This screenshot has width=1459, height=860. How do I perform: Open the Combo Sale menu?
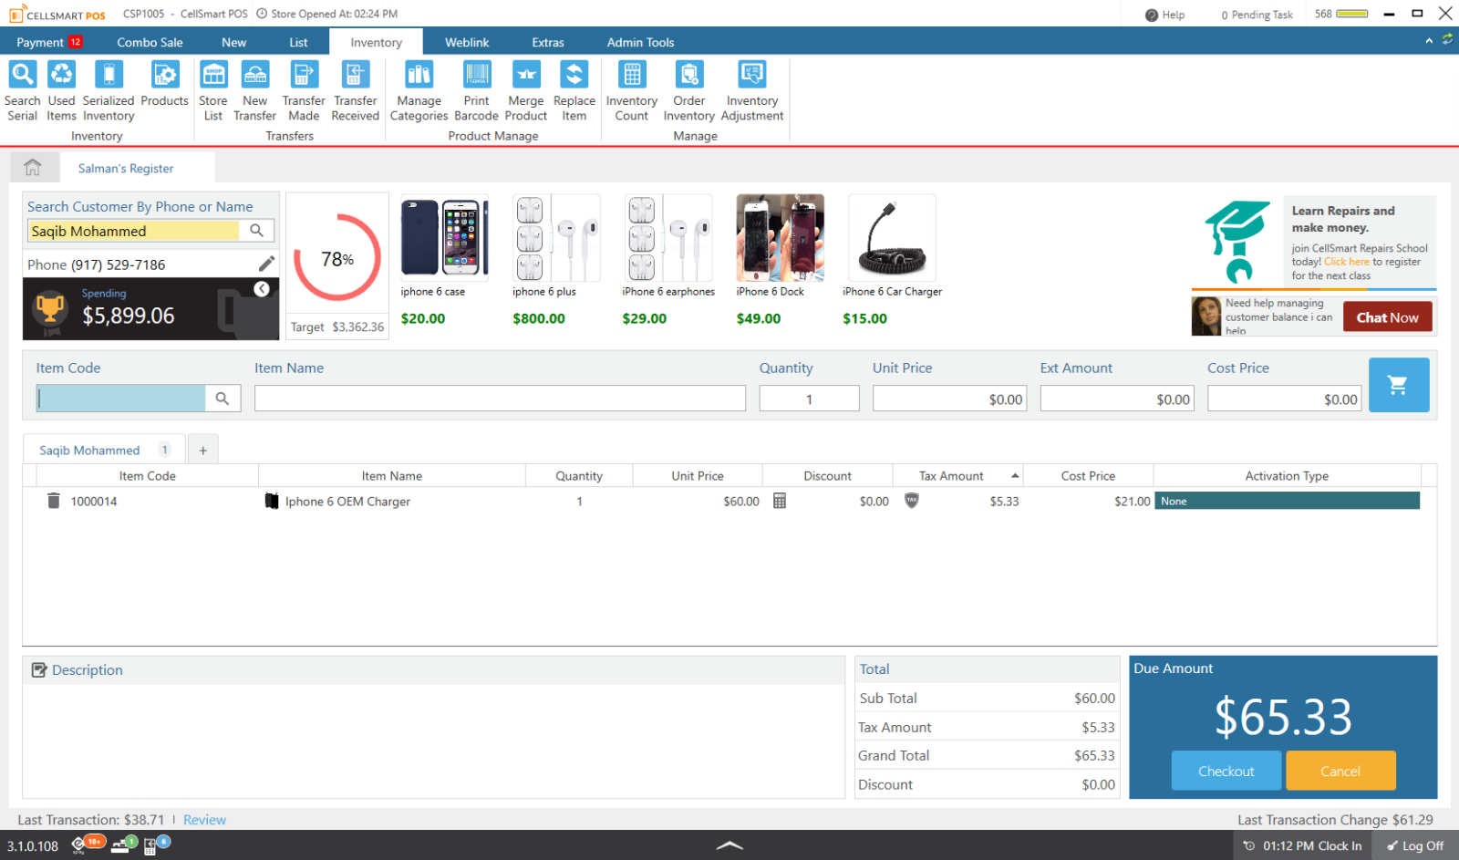[x=149, y=41]
